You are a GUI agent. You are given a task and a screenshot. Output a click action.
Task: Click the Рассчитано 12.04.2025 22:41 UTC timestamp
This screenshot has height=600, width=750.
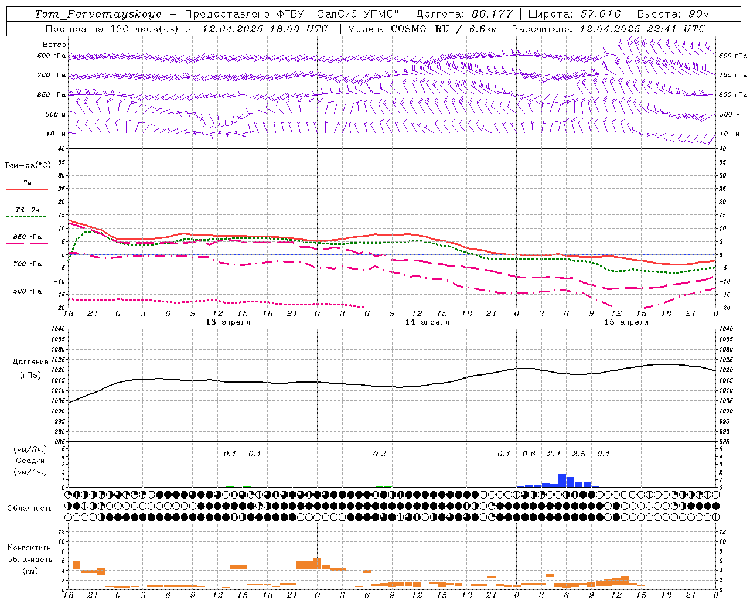pyautogui.click(x=608, y=29)
